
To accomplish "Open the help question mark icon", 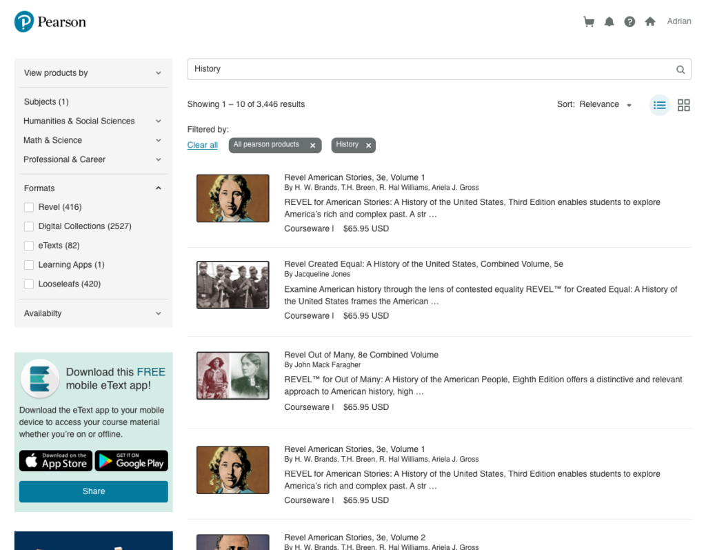I will pos(629,21).
